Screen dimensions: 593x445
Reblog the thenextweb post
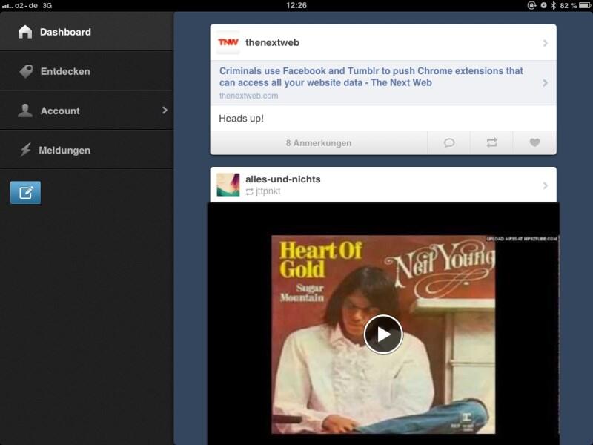[x=491, y=142]
